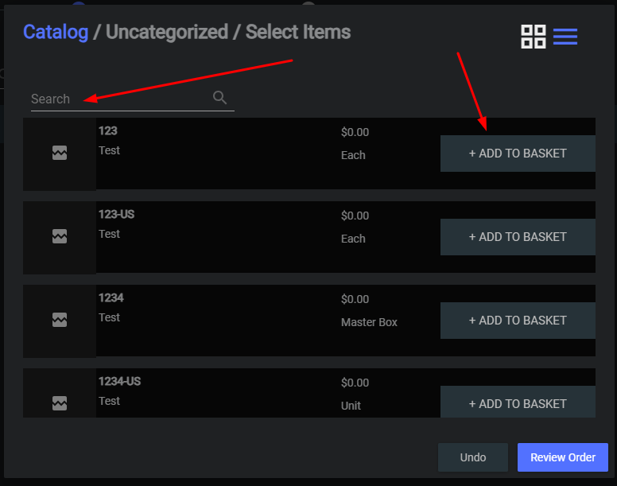
Task: Select item code 1234-US title
Action: pyautogui.click(x=119, y=381)
